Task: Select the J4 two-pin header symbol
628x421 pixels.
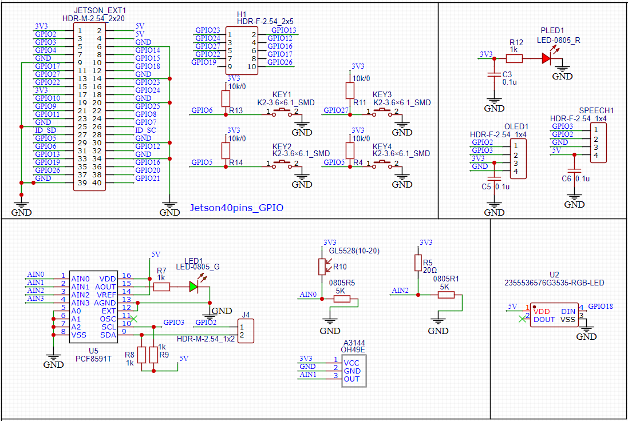Action: (246, 331)
